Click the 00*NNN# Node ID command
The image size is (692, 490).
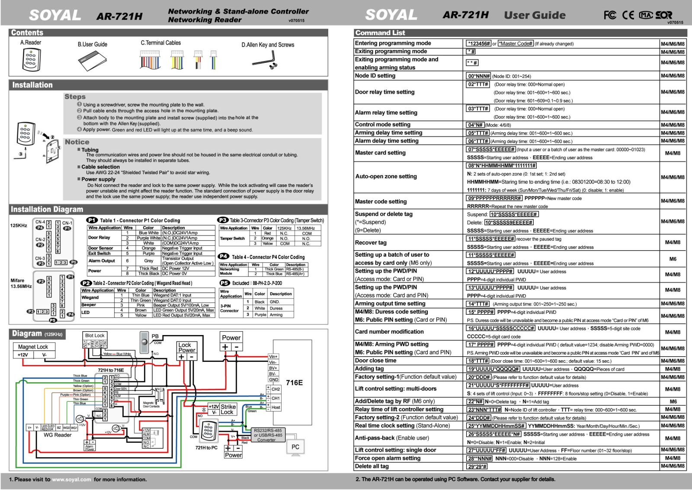[479, 76]
